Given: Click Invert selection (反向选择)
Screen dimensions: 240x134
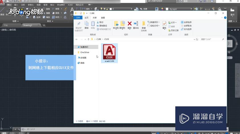Looking at the screenshot, I should 186,29.
